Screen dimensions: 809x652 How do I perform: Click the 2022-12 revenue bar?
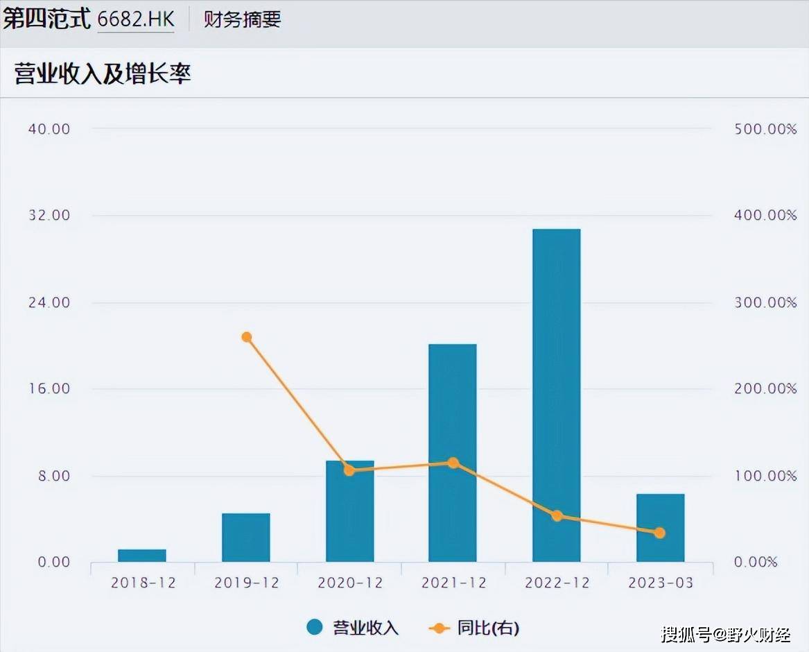[556, 395]
